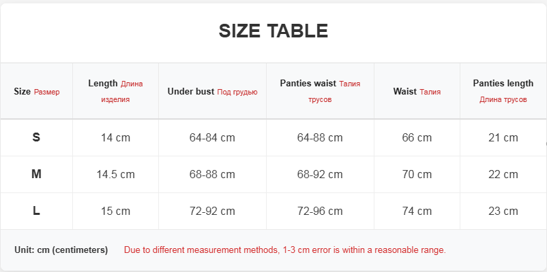This screenshot has width=547, height=272.
Task: Click the 66 cm waist cell
Action: coord(417,138)
